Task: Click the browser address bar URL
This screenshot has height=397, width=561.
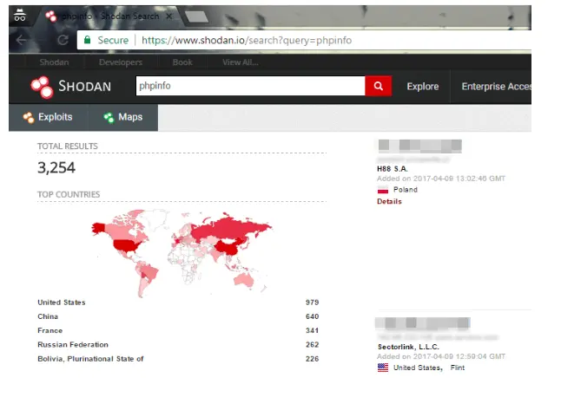Action: 247,40
